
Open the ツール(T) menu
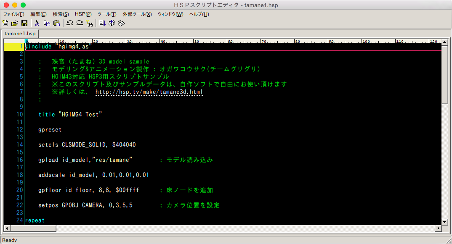[x=107, y=14]
